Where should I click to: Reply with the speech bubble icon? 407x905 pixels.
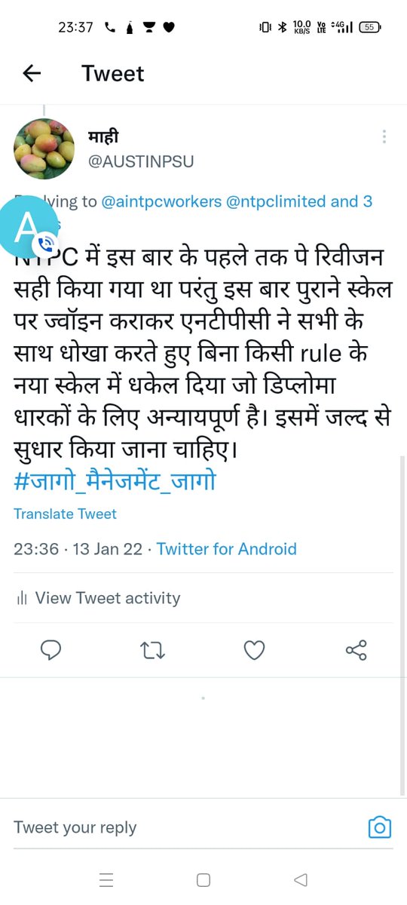tap(50, 649)
